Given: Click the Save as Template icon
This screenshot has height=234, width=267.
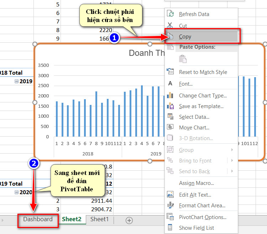Looking at the screenshot, I should tap(170, 106).
